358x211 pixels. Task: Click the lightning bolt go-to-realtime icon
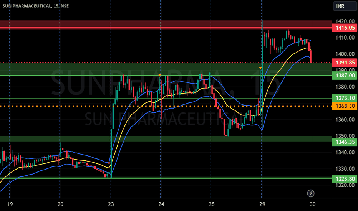(x=310, y=193)
